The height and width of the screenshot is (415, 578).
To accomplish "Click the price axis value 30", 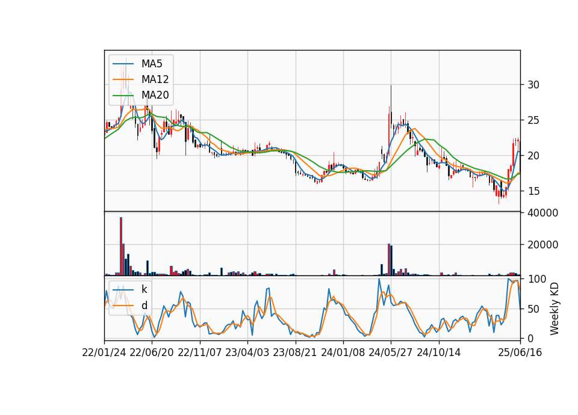I will (533, 85).
